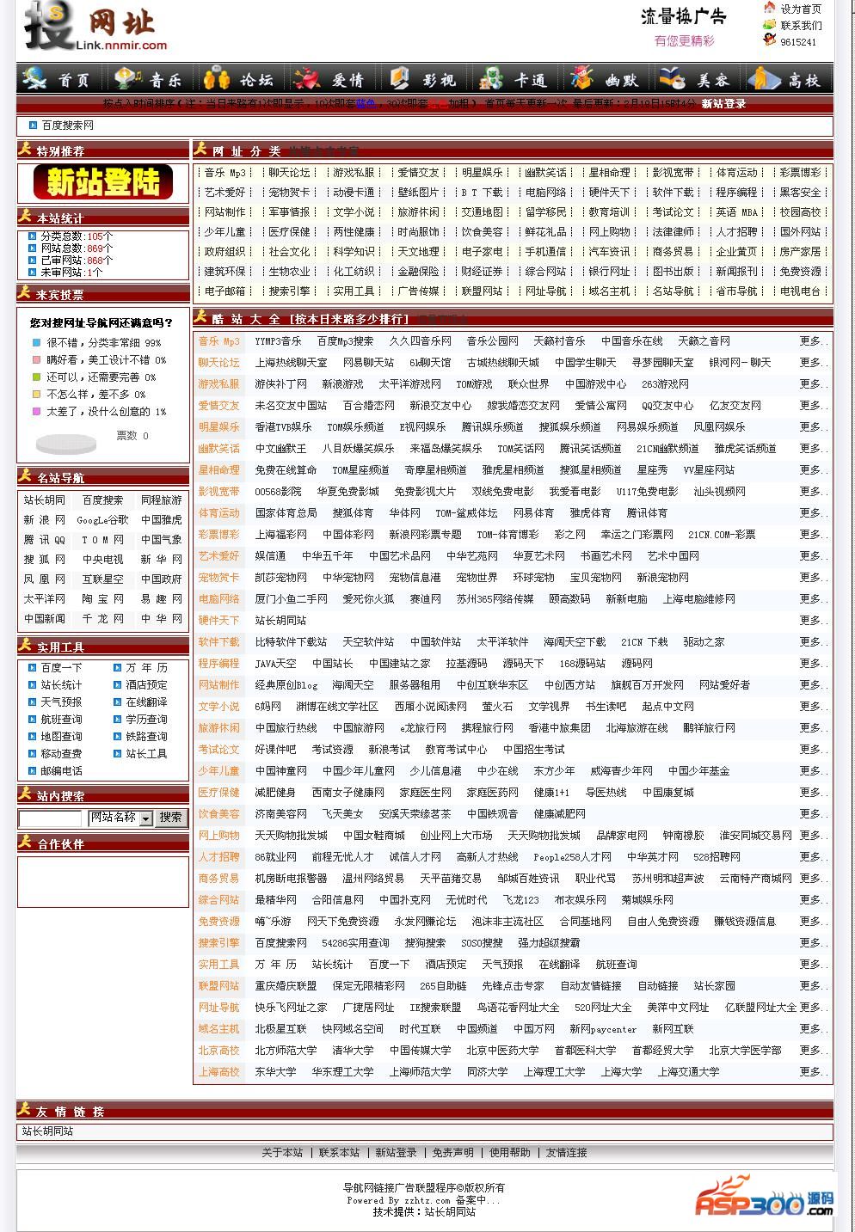Open GoogLe谷歌 in 名站导航

tap(102, 520)
